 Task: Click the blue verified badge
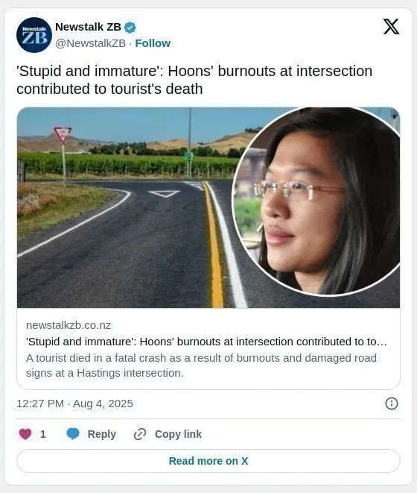tap(130, 28)
